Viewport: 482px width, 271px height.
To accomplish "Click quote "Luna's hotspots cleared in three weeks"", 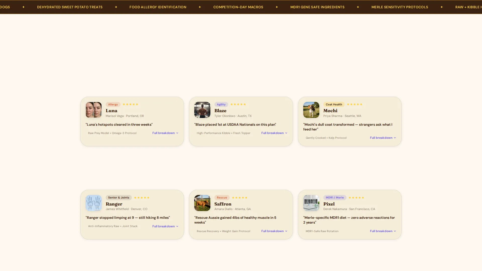I will [119, 124].
